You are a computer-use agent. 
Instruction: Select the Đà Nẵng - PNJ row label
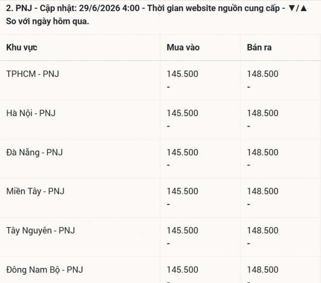[34, 152]
